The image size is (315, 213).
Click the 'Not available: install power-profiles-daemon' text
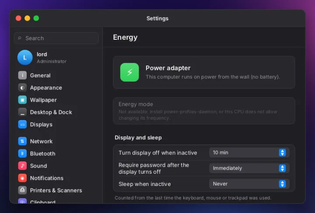(198, 115)
